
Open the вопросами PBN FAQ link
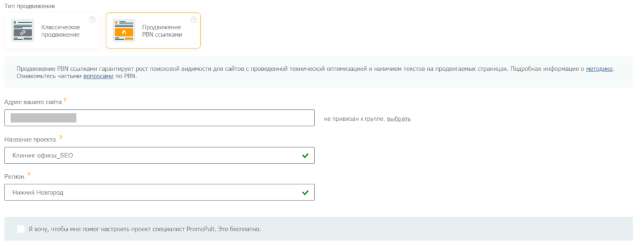point(98,76)
